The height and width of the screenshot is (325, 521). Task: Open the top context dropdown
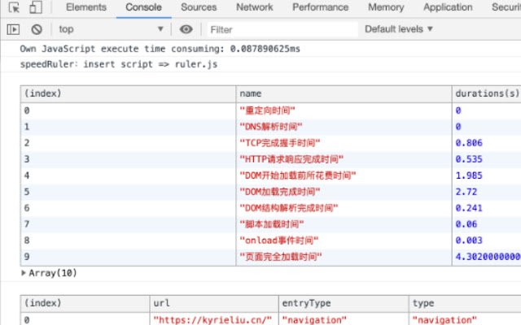pos(111,29)
